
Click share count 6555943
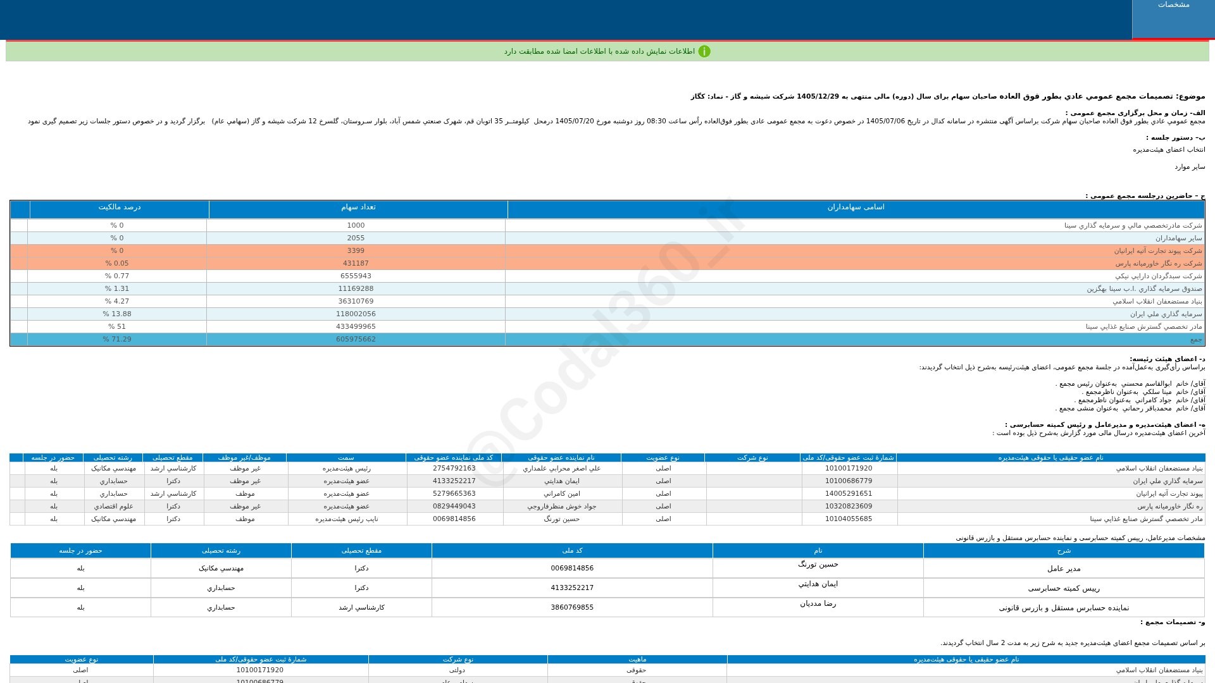[356, 276]
